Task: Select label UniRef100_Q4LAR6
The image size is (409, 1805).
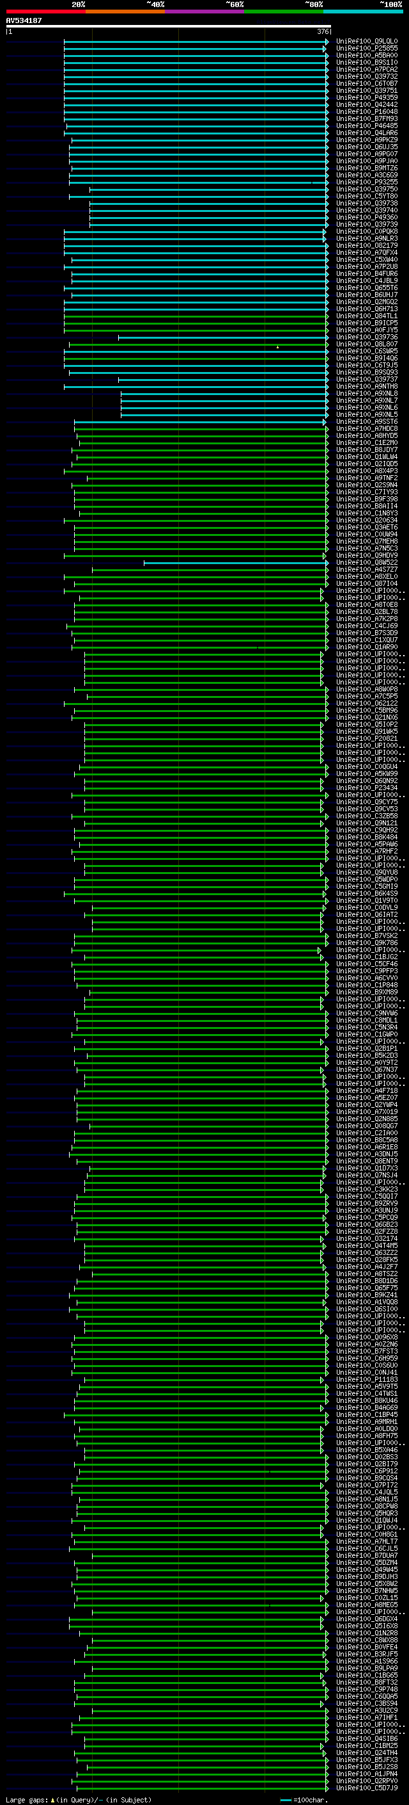Action: (367, 133)
